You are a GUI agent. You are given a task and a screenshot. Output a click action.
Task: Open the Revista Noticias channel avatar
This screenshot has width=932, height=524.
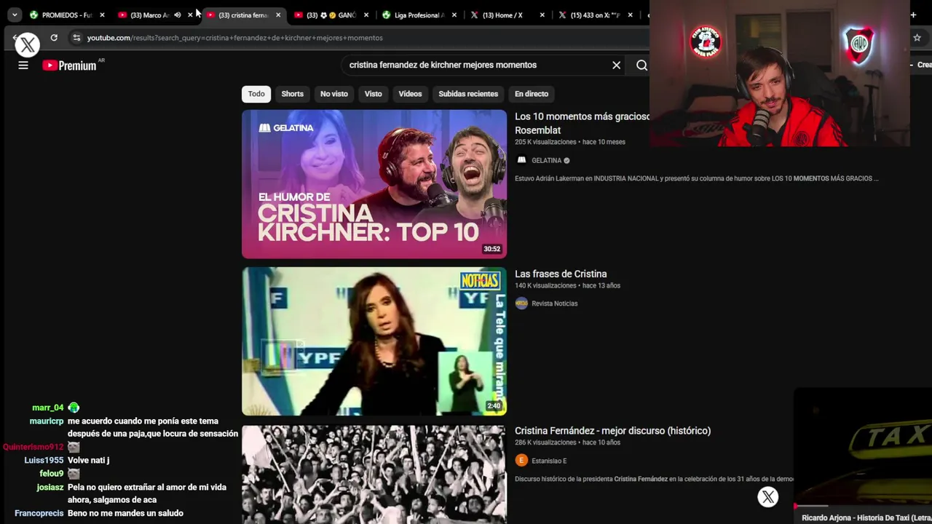521,303
